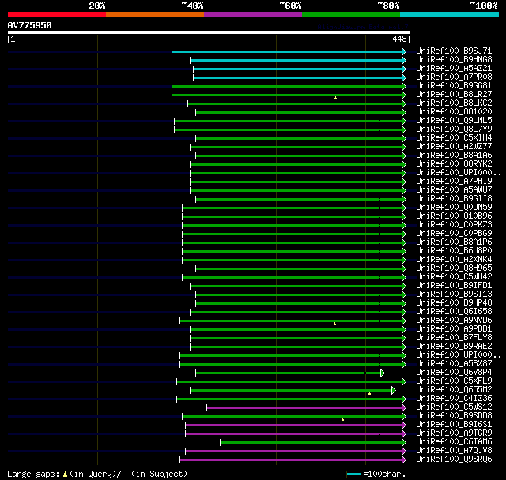
Task: Click the UniRef100_A2XNK4 label
Action: (x=454, y=260)
